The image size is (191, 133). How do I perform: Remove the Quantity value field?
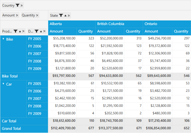click(x=37, y=16)
